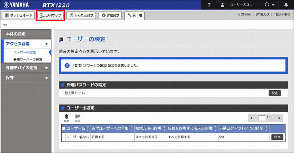Open the CONFIG link

tap(244, 14)
